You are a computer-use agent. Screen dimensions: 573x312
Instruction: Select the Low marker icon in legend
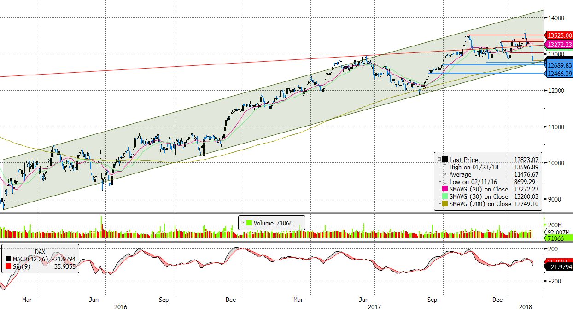point(445,182)
